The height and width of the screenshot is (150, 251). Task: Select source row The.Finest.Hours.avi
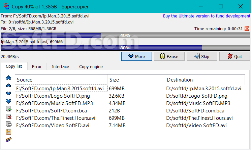(x=56, y=118)
